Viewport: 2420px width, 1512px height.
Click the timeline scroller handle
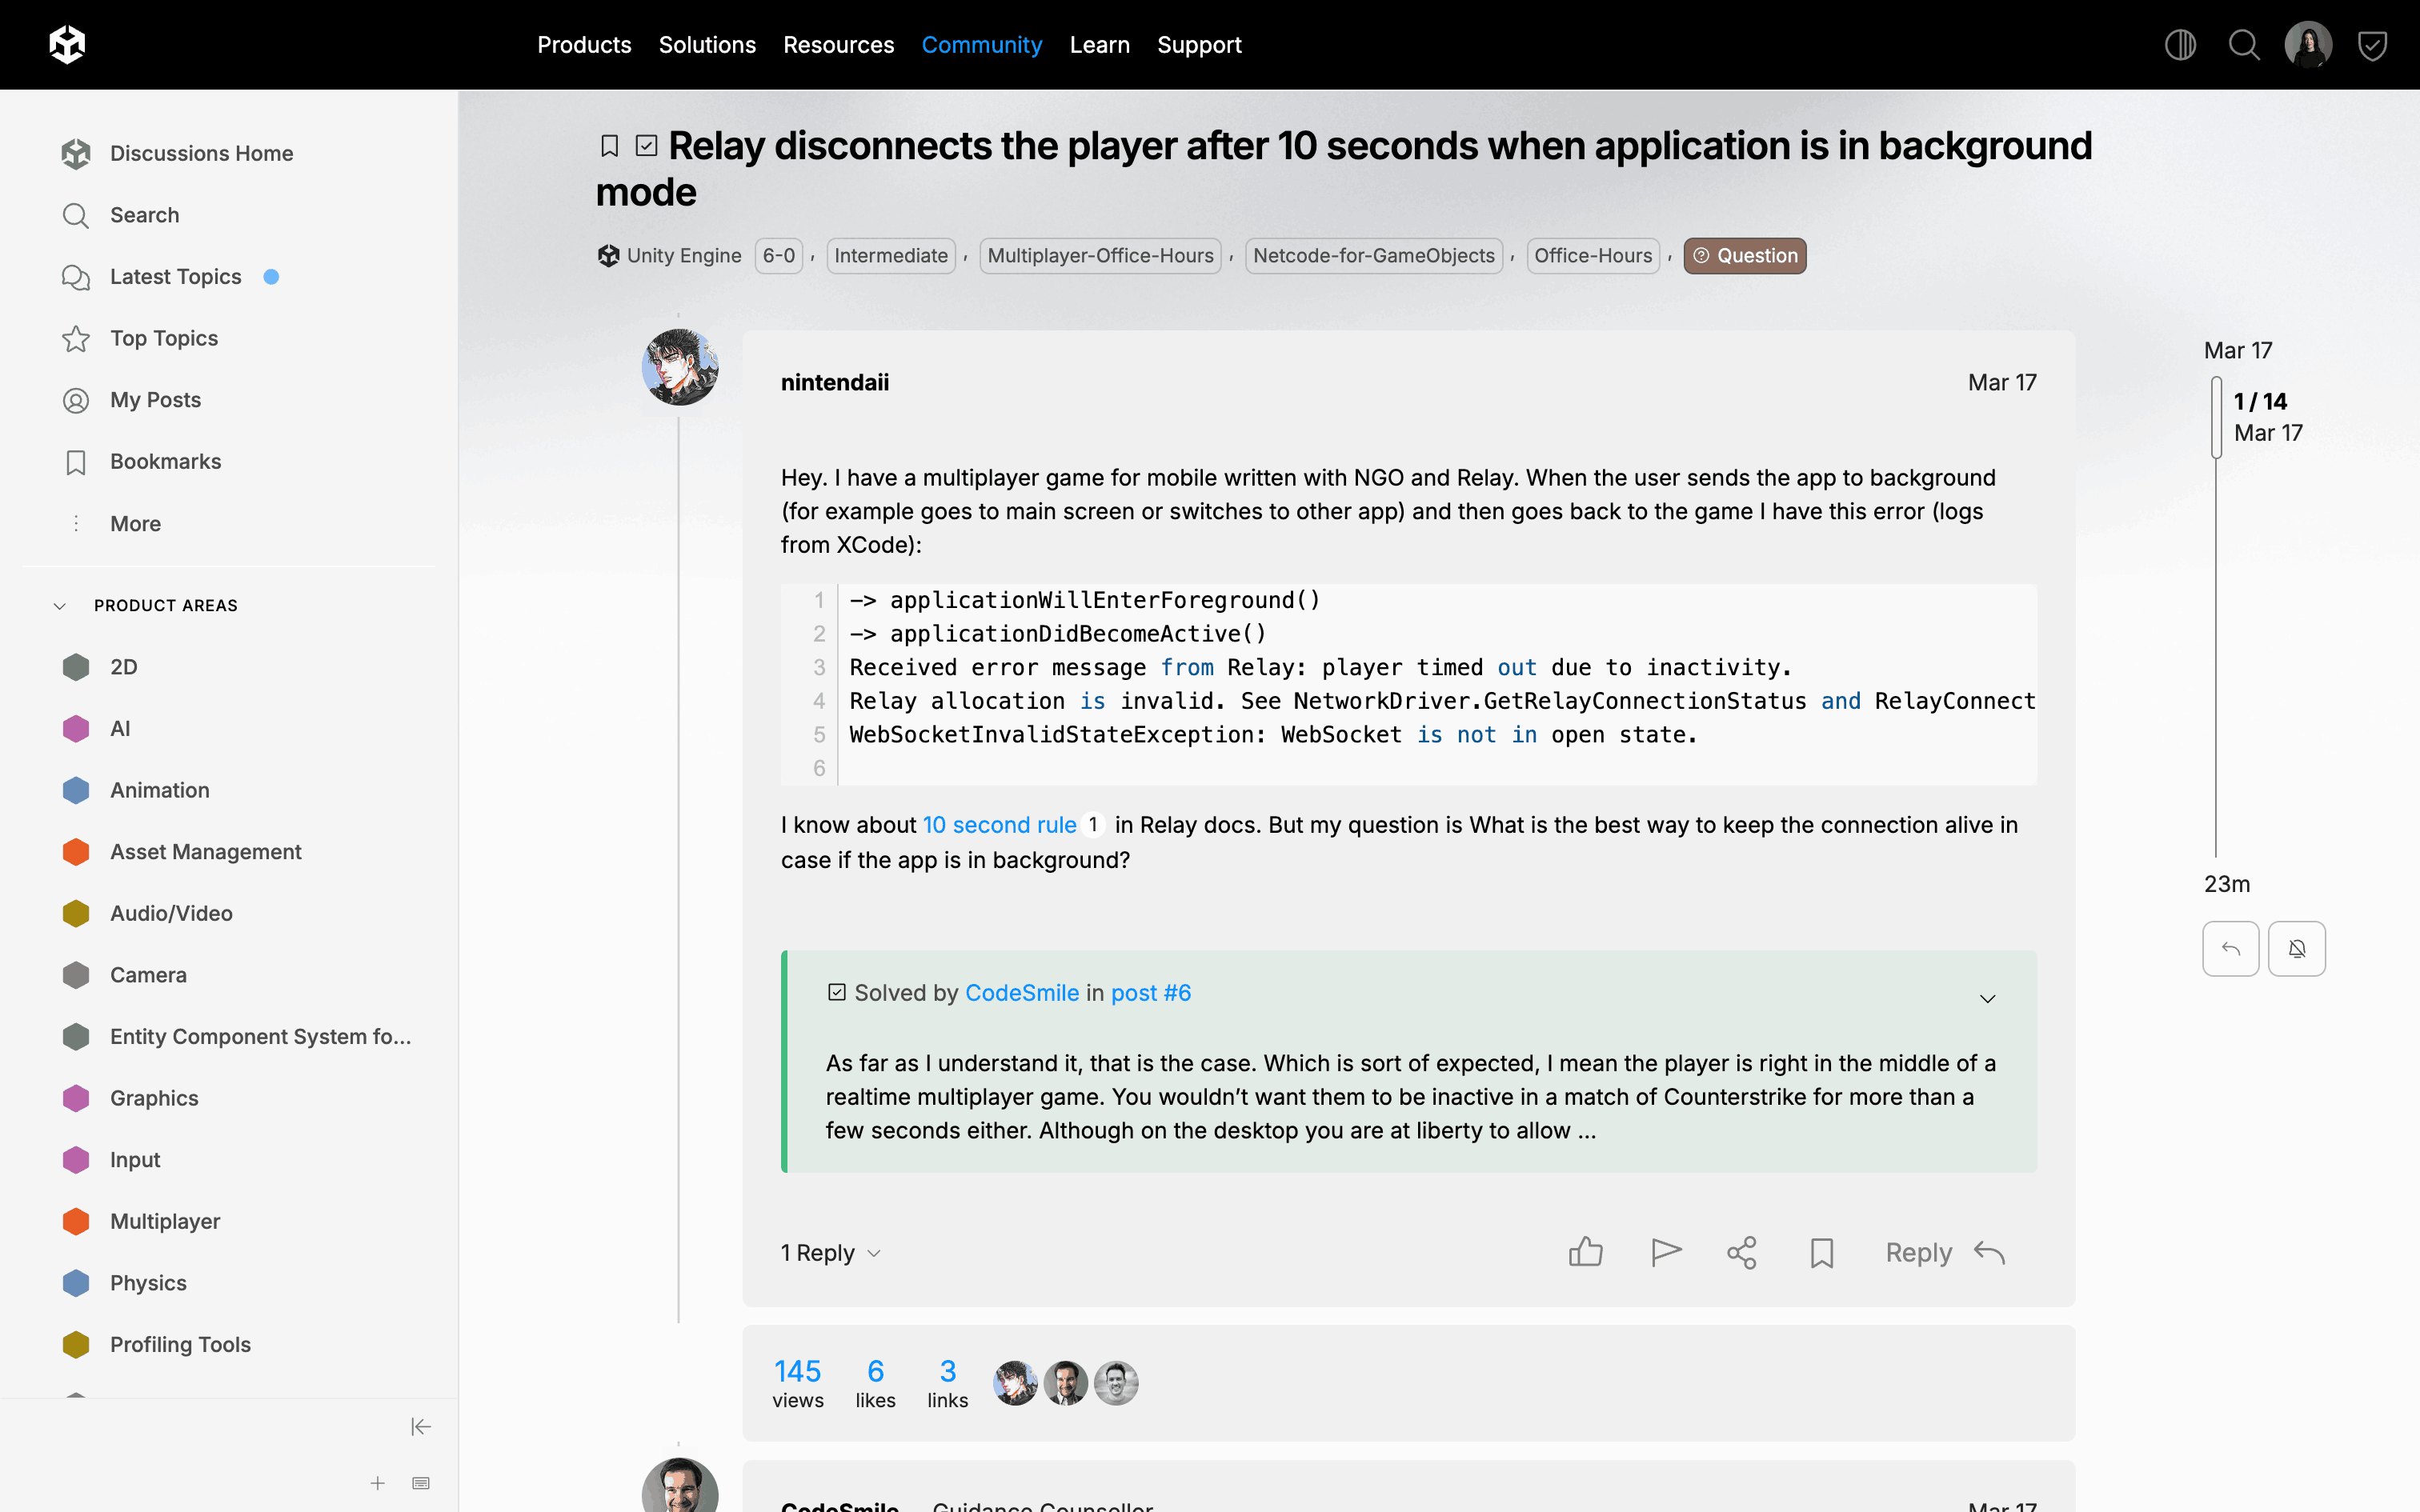(2216, 418)
